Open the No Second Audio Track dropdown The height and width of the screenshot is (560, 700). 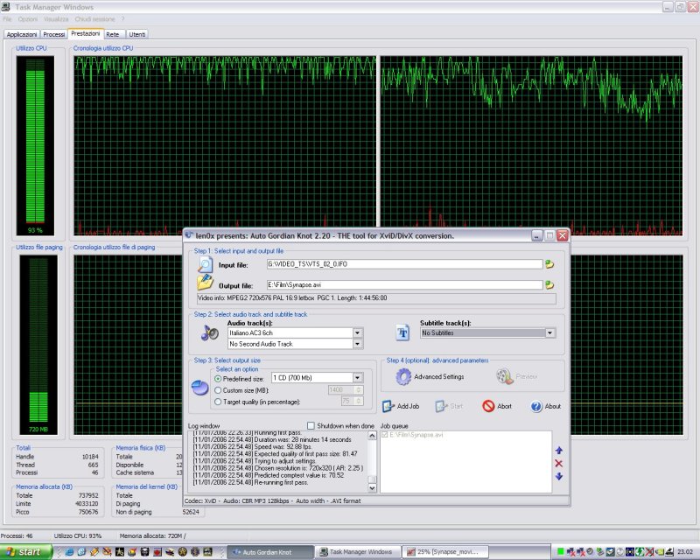pyautogui.click(x=357, y=344)
